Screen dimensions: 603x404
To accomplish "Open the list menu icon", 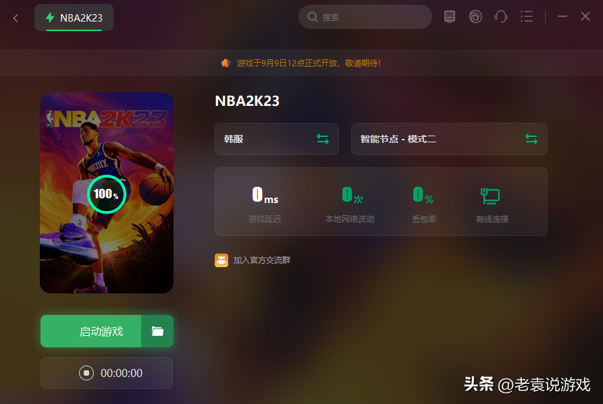I will (x=527, y=16).
